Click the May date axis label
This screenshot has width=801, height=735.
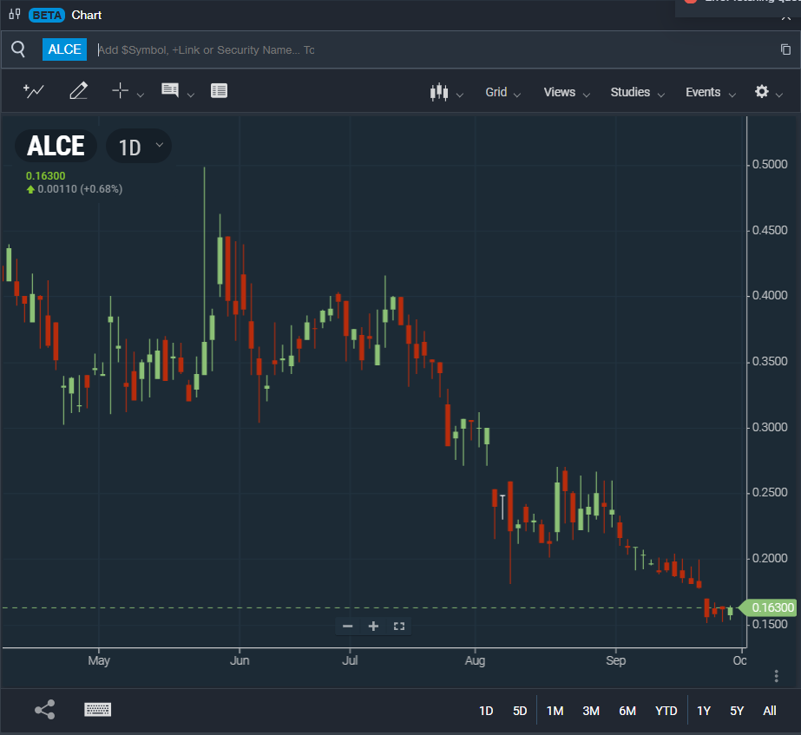(x=99, y=660)
